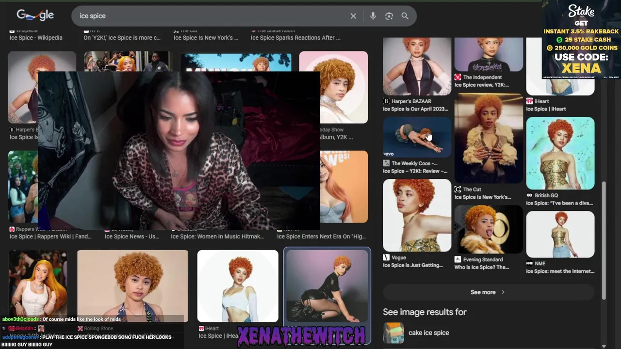
Task: Open Women In Music Hitmaker result caption
Action: tap(217, 237)
